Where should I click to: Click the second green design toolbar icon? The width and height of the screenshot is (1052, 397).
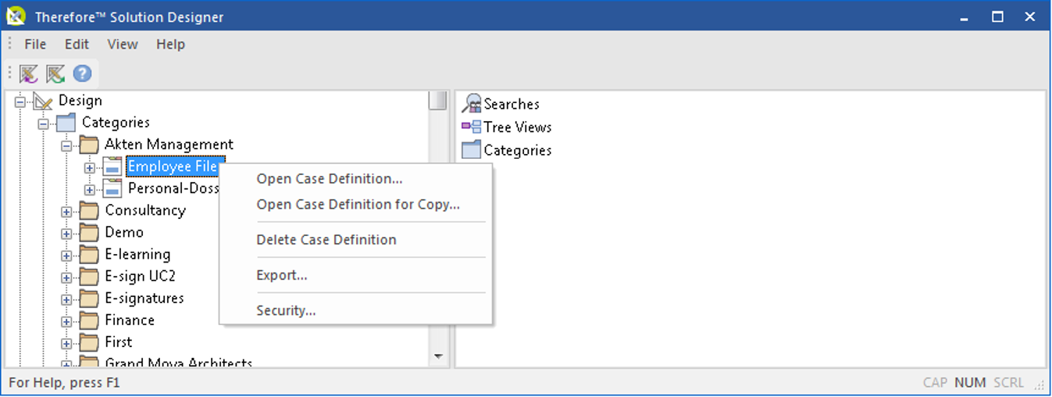(x=55, y=74)
